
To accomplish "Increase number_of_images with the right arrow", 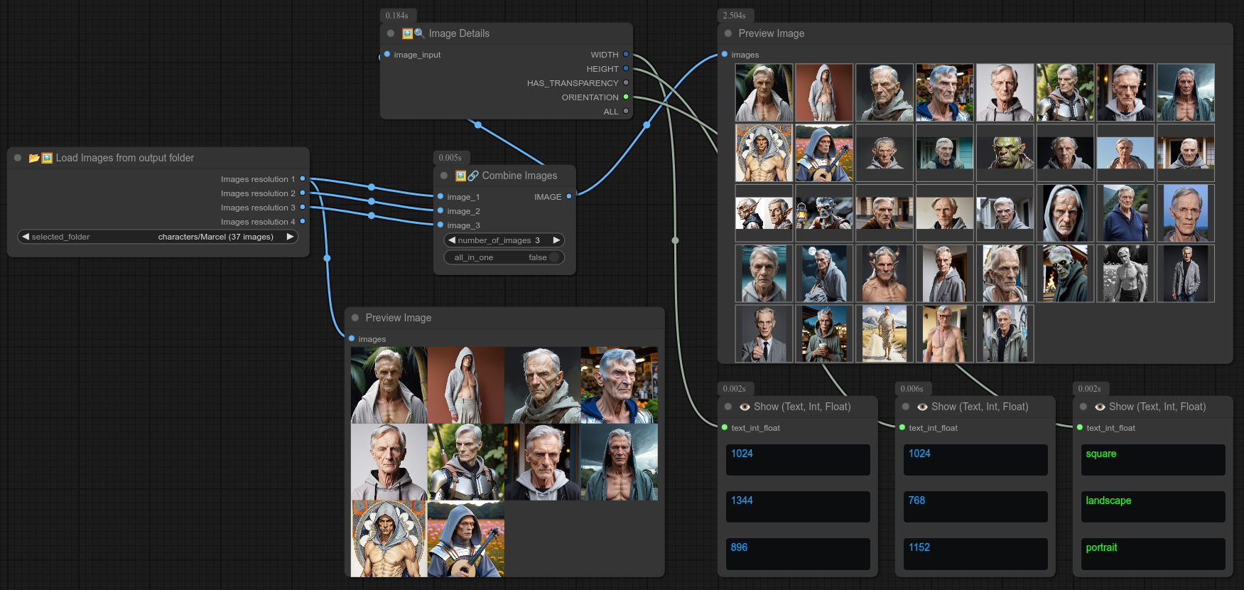I will [x=556, y=240].
